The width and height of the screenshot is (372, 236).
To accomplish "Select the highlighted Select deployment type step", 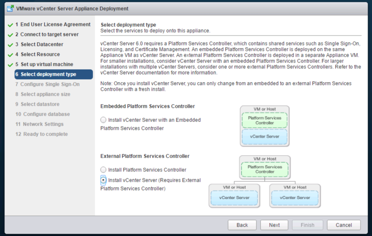I will click(54, 74).
